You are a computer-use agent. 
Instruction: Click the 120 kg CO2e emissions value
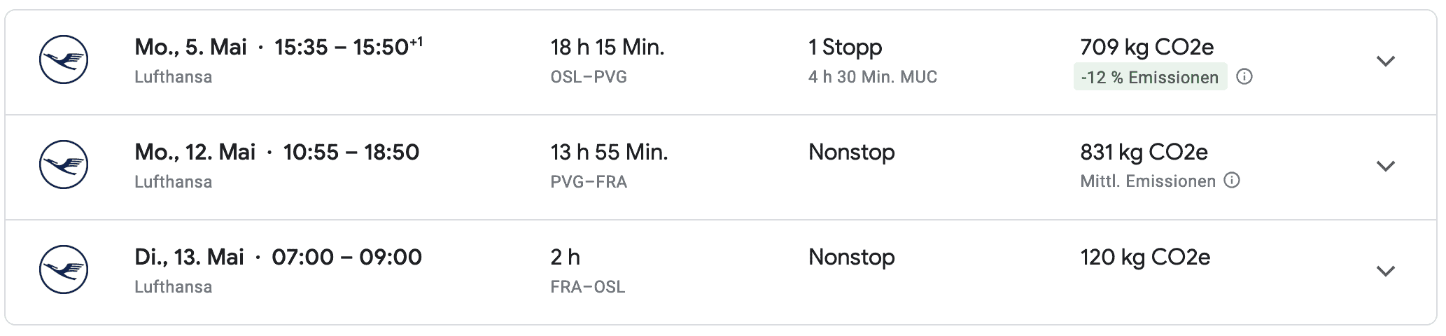[1145, 257]
